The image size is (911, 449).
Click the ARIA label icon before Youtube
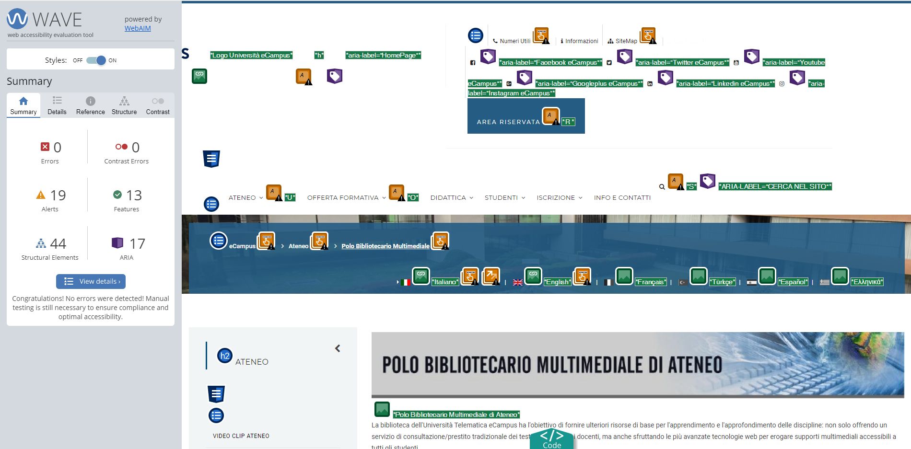(x=752, y=57)
